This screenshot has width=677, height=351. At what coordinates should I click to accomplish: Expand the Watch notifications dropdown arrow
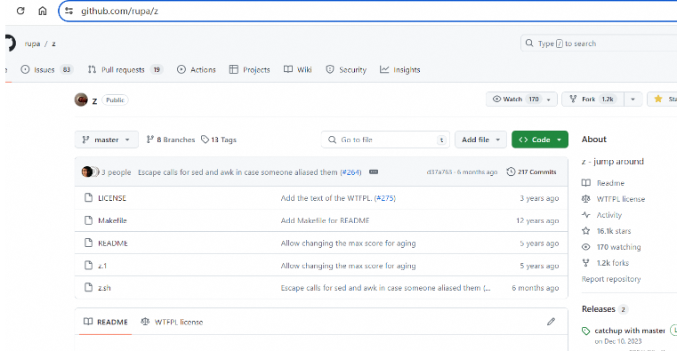[549, 100]
